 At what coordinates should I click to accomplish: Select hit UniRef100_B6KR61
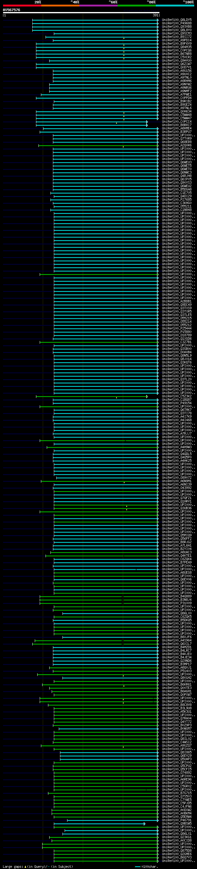[x=177, y=684]
